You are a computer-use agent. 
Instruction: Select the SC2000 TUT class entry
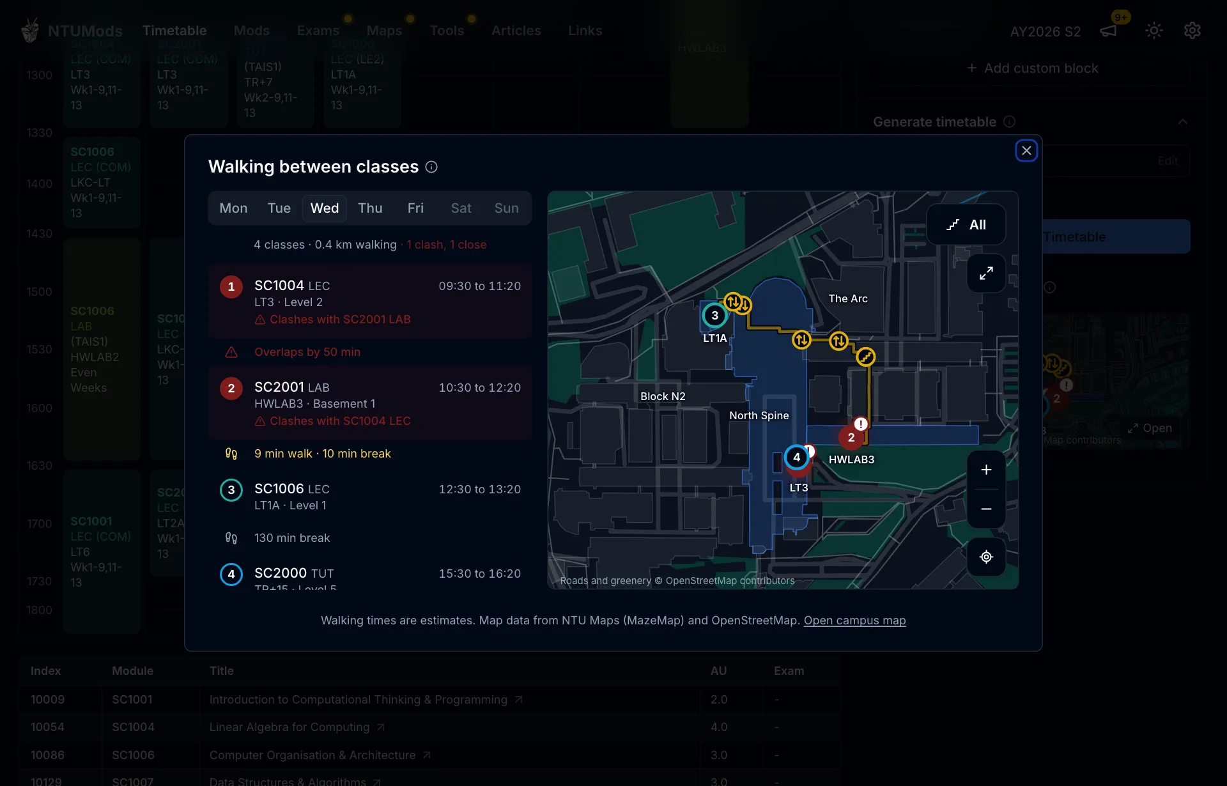click(370, 576)
